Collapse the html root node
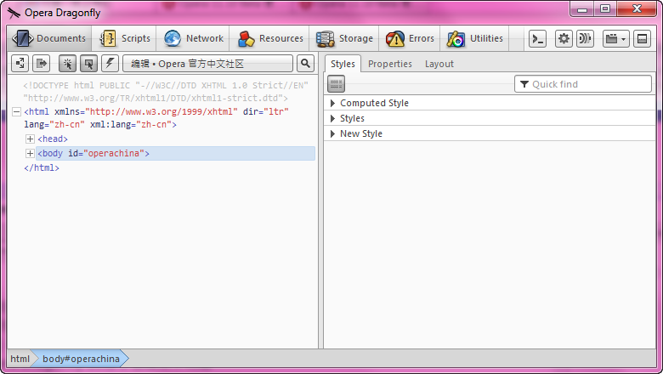Viewport: 663px width, 374px height. coord(16,112)
